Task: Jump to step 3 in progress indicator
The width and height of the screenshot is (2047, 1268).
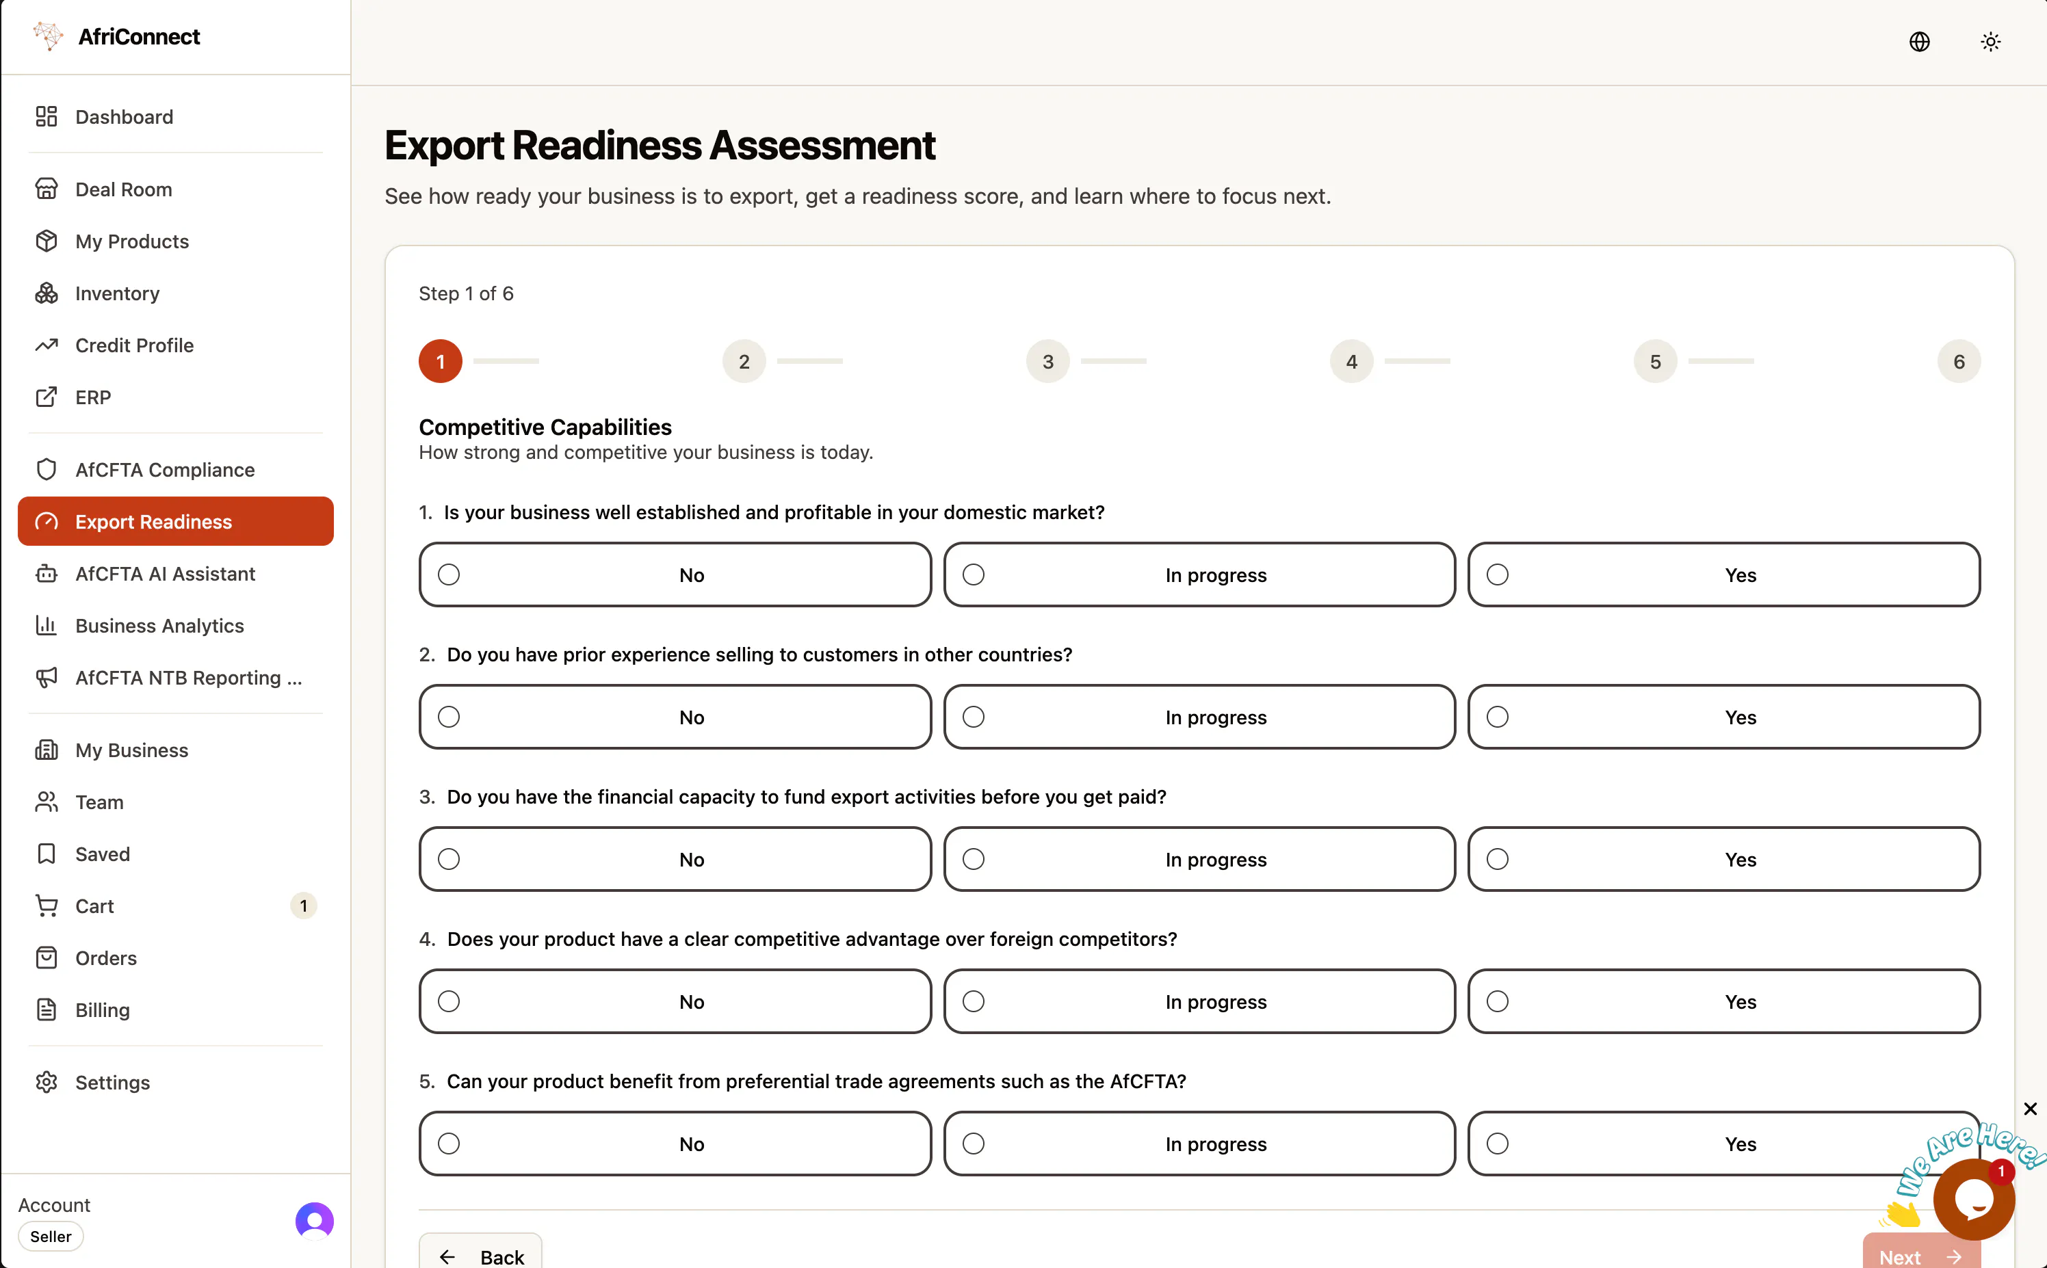Action: pyautogui.click(x=1047, y=361)
